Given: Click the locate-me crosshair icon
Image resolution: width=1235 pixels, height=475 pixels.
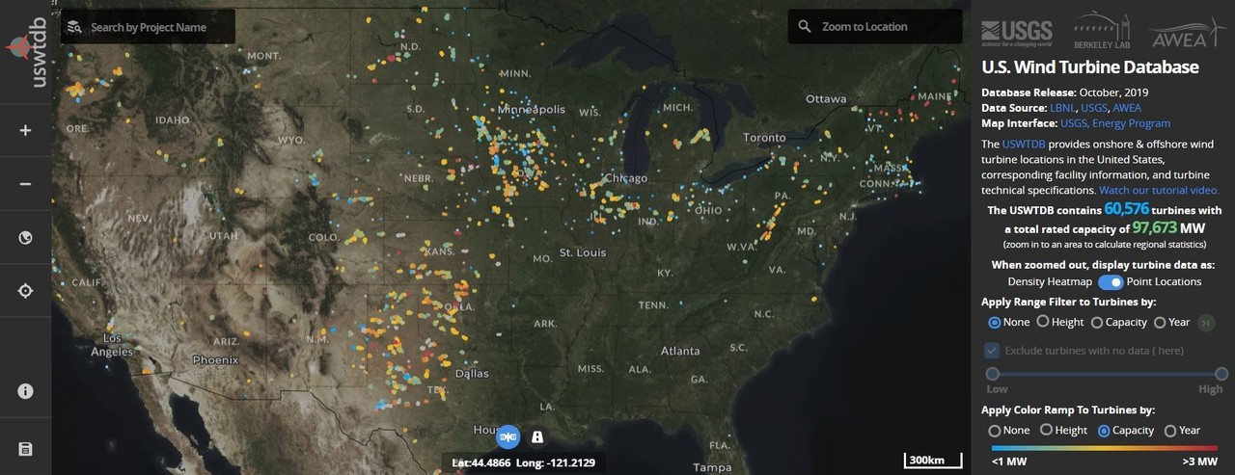Looking at the screenshot, I should click(25, 291).
